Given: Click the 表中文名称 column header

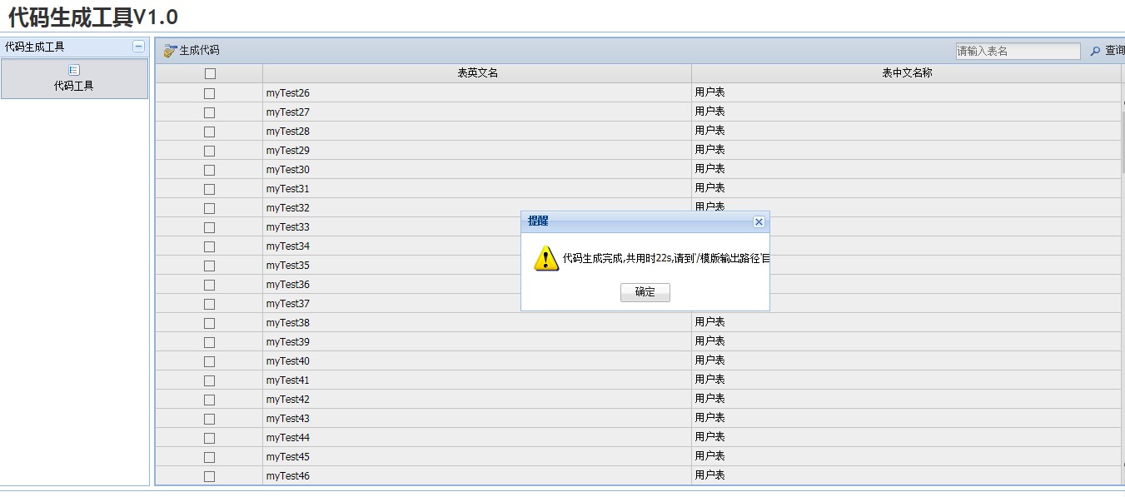Looking at the screenshot, I should (x=907, y=73).
